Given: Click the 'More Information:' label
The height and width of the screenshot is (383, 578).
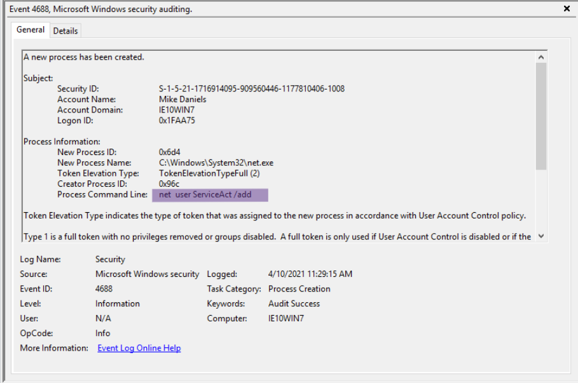Looking at the screenshot, I should pos(54,348).
